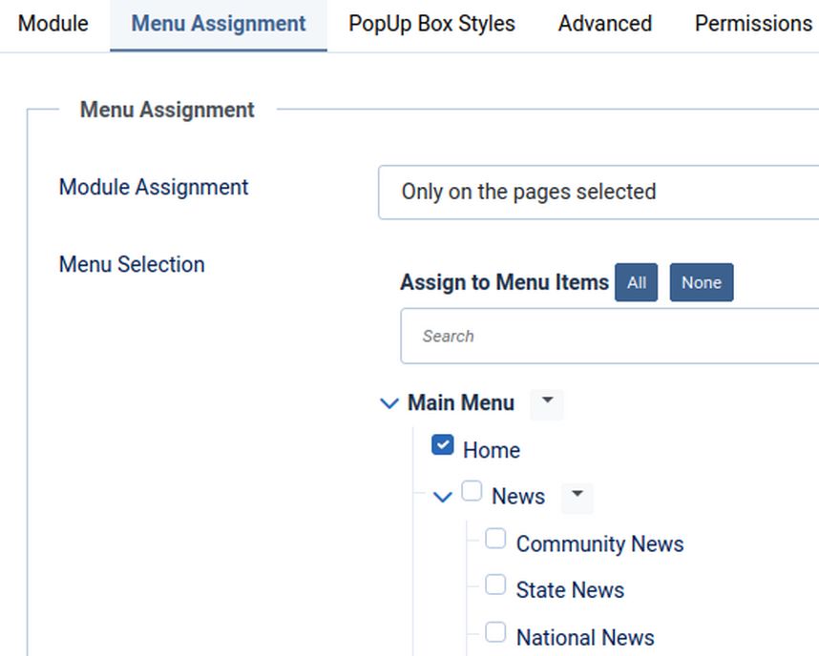Click the None button
Image resolution: width=819 pixels, height=656 pixels.
click(x=702, y=283)
